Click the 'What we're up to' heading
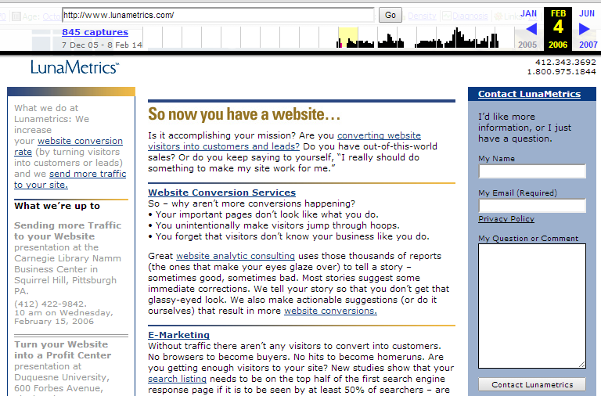The height and width of the screenshot is (396, 601). pyautogui.click(x=57, y=206)
